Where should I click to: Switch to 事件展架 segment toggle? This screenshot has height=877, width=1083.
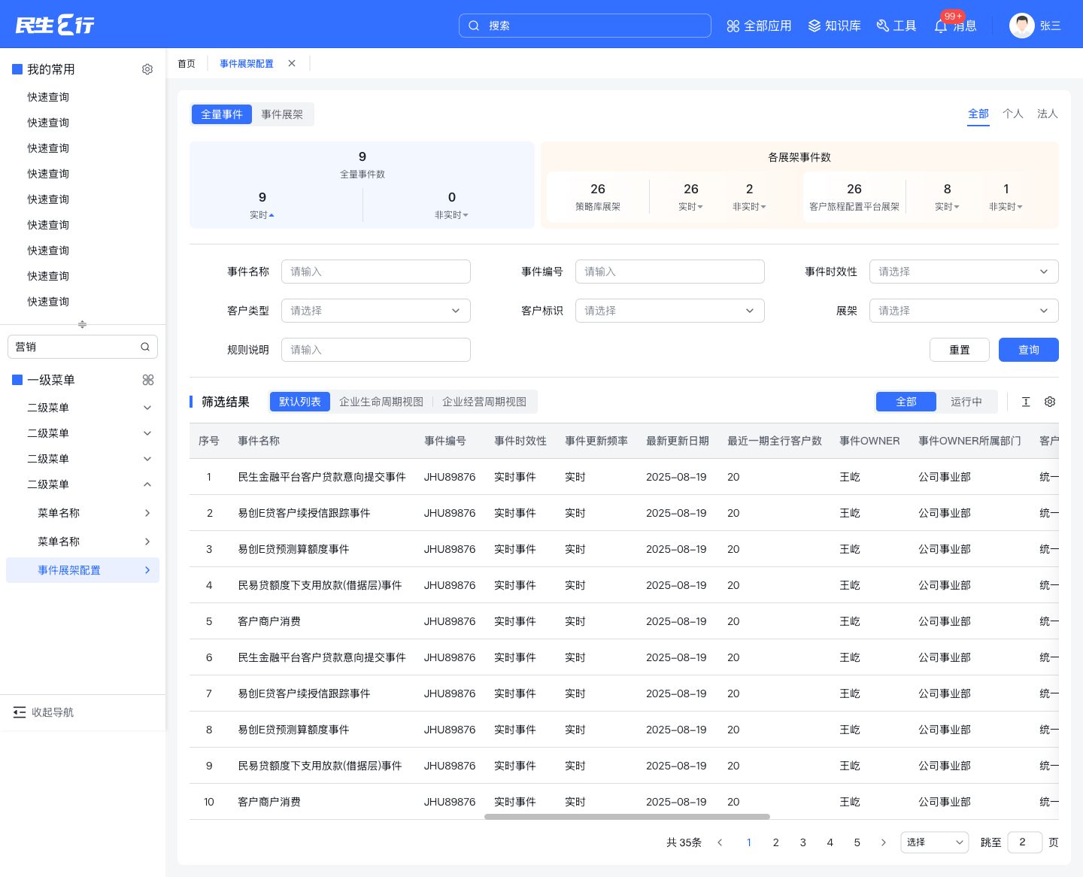point(282,114)
